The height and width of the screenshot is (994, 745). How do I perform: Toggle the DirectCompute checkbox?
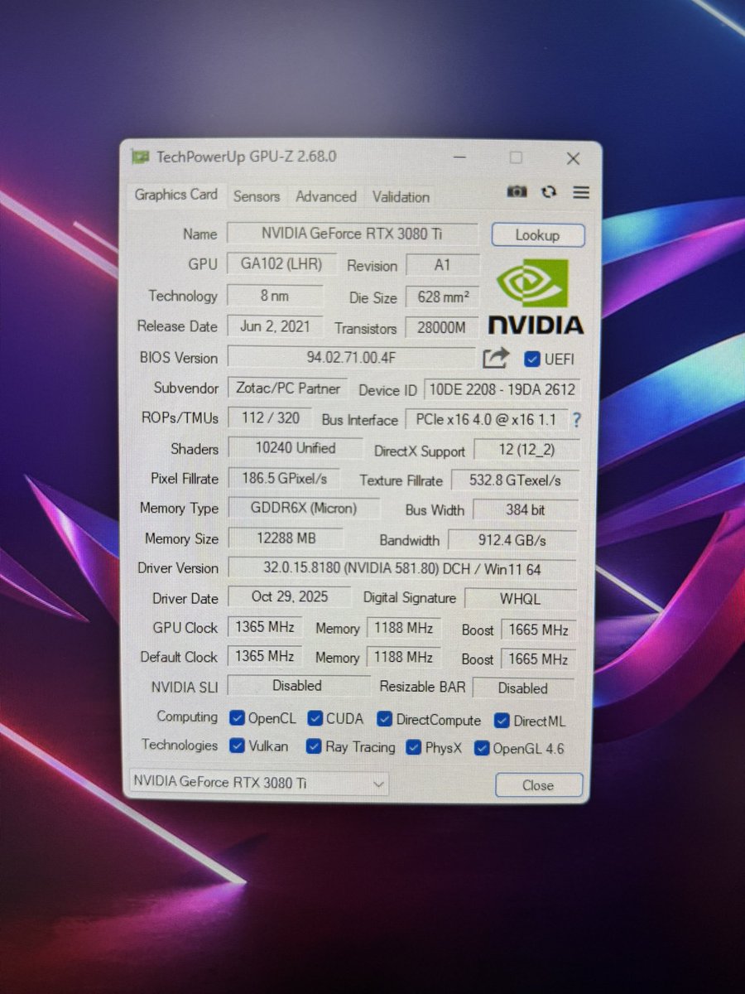pyautogui.click(x=384, y=719)
